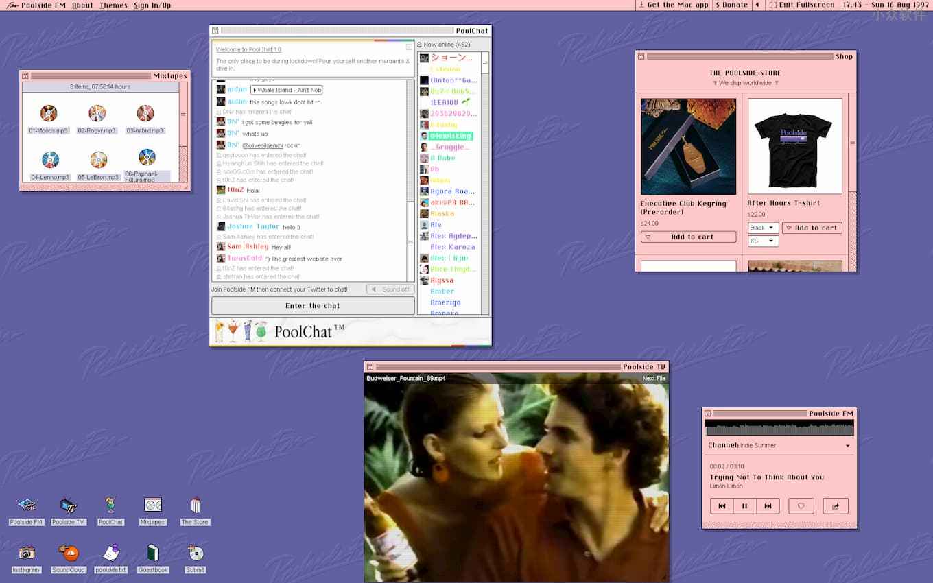The image size is (933, 583).
Task: Favorite the track with the heart button
Action: pos(801,506)
